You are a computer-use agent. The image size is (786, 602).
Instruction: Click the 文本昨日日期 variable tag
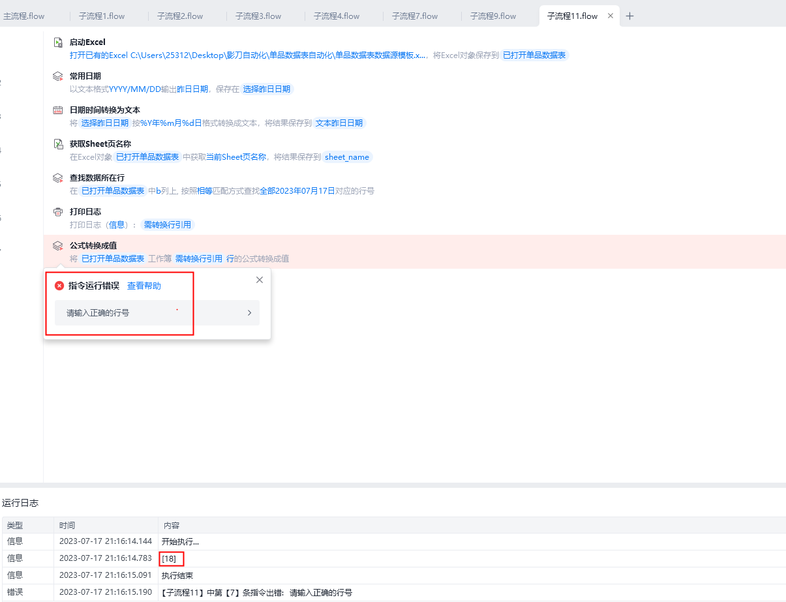(x=339, y=123)
